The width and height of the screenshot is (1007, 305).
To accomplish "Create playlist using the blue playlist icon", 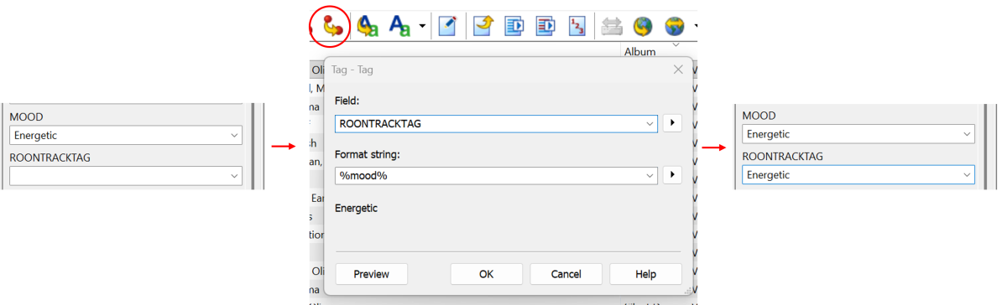I will [514, 26].
